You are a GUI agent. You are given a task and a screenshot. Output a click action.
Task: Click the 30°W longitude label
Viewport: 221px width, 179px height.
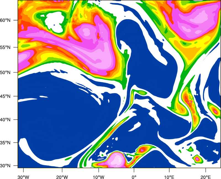coord(23,177)
